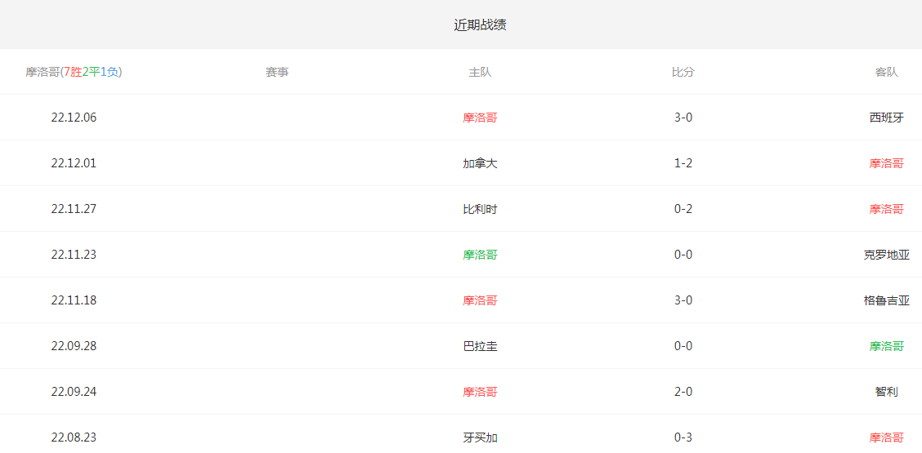Open home team 比利时
Image resolution: width=922 pixels, height=453 pixels.
480,209
